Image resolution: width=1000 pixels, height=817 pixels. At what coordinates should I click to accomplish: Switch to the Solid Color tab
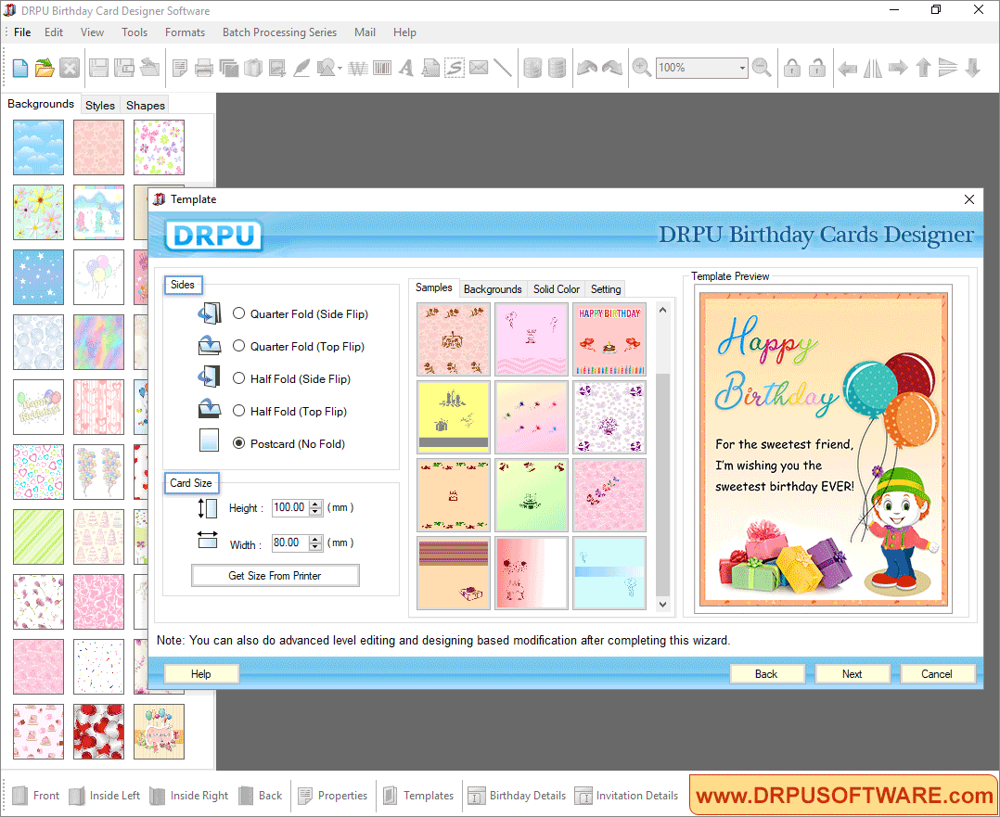[x=557, y=289]
